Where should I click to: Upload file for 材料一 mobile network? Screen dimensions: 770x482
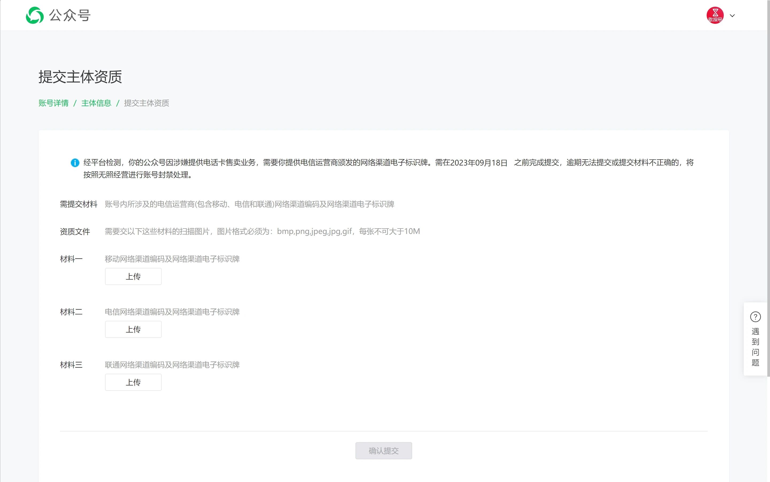tap(133, 276)
